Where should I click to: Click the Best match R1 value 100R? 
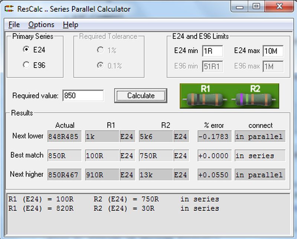click(x=102, y=155)
